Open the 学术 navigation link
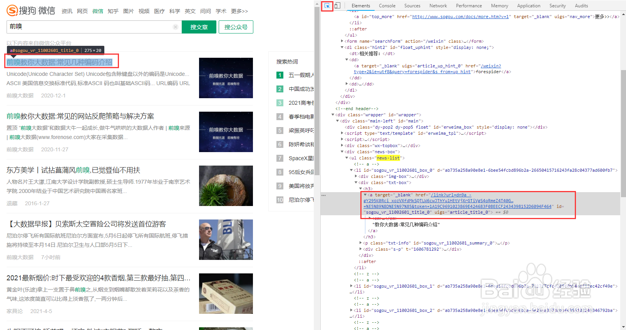This screenshot has width=626, height=330. point(221,11)
